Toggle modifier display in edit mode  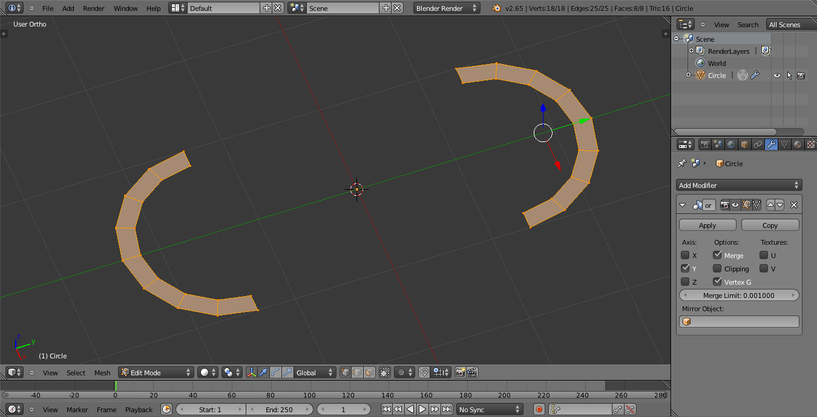point(746,205)
